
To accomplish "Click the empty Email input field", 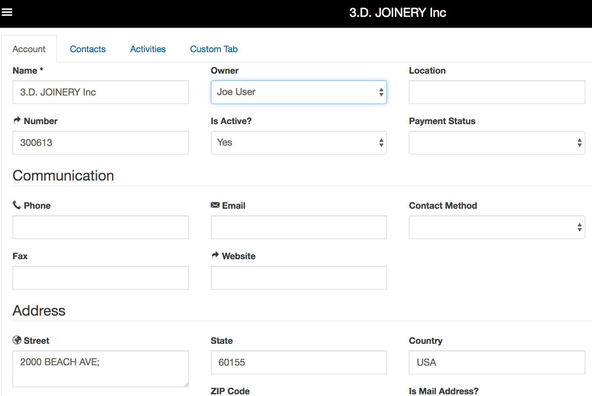I will coord(299,227).
